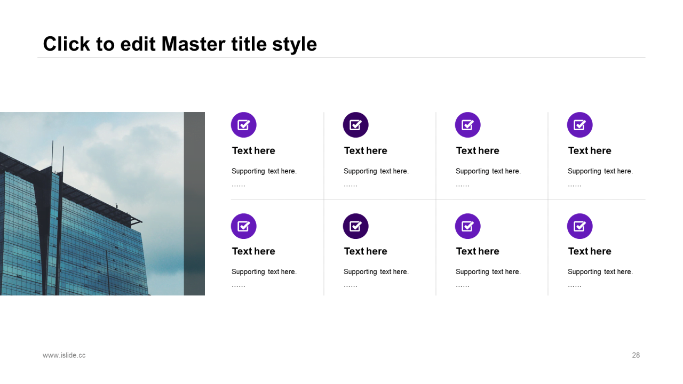Click 'Text here' heading in bottom-row third column
683x384 pixels.
478,251
